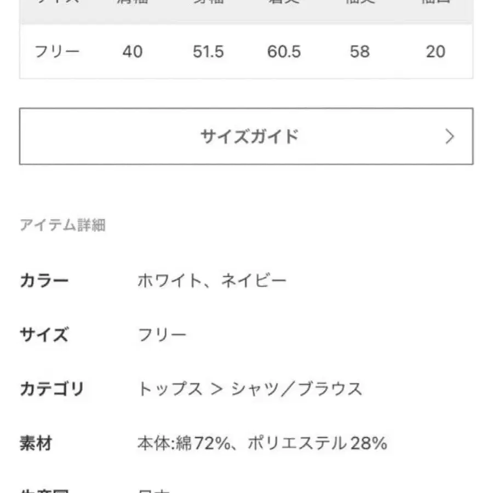The height and width of the screenshot is (493, 493).
Task: Click the 20 cuff measurement value
Action: (x=435, y=52)
